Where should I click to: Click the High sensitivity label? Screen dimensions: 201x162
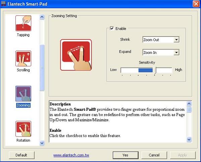coord(179,70)
